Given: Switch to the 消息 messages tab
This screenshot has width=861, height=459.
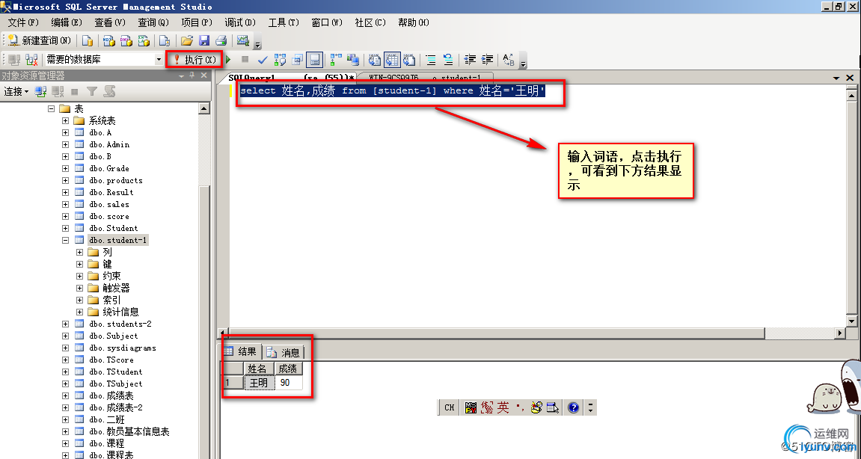Looking at the screenshot, I should 284,352.
